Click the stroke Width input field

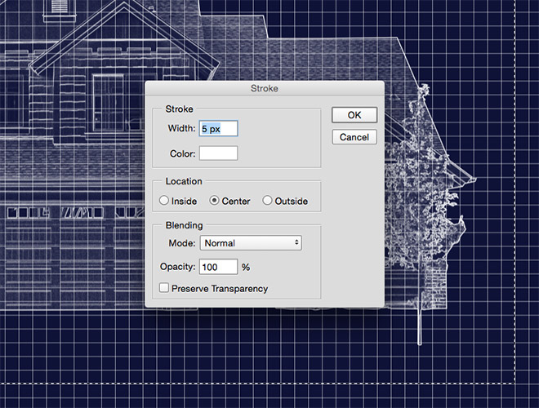point(218,128)
